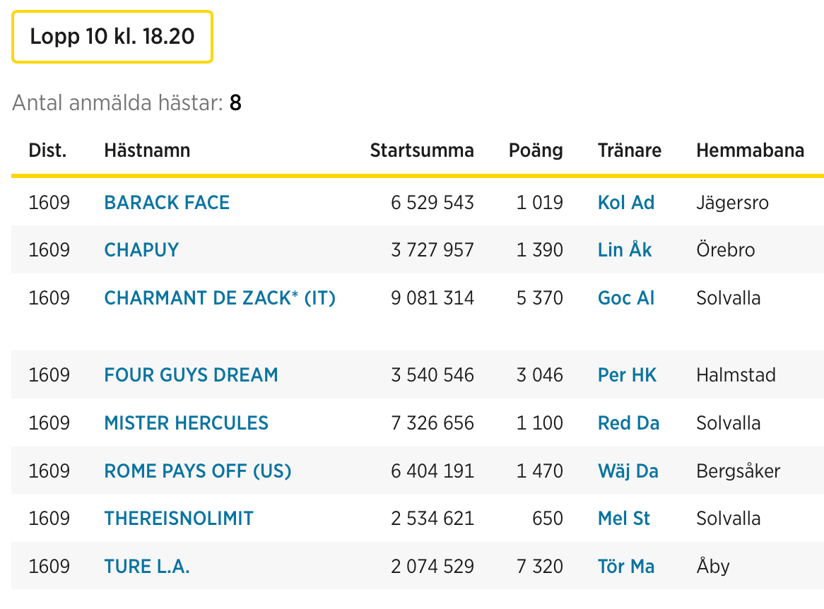Select the THEREISNOLIMIT horse link

point(179,519)
